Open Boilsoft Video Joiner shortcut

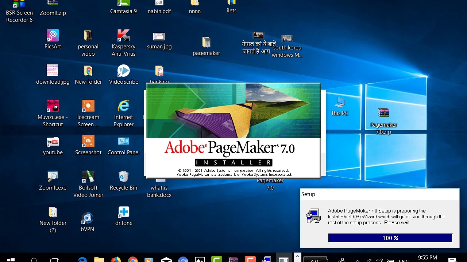[x=88, y=176]
